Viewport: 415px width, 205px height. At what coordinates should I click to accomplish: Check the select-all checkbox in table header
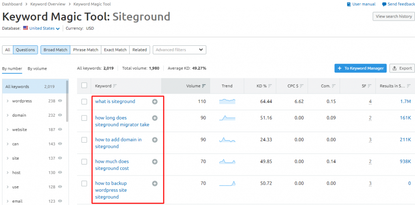[x=84, y=85]
